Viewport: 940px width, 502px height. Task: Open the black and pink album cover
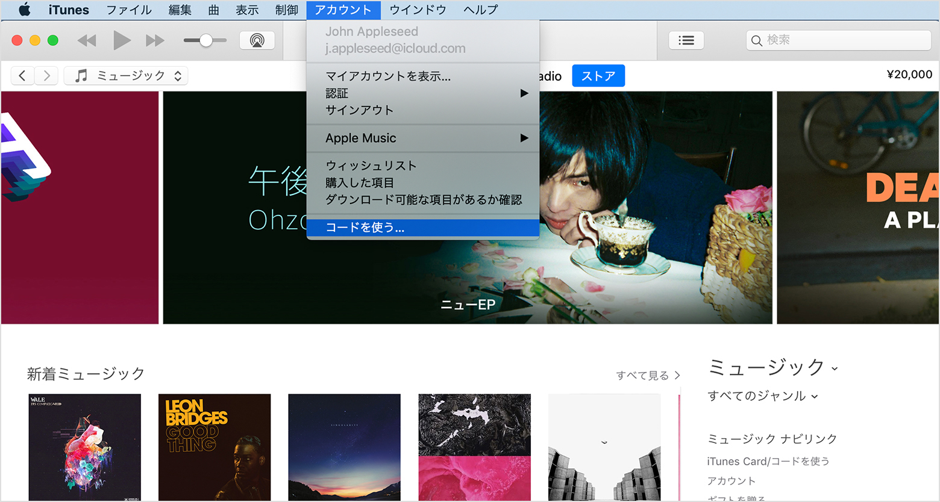475,447
